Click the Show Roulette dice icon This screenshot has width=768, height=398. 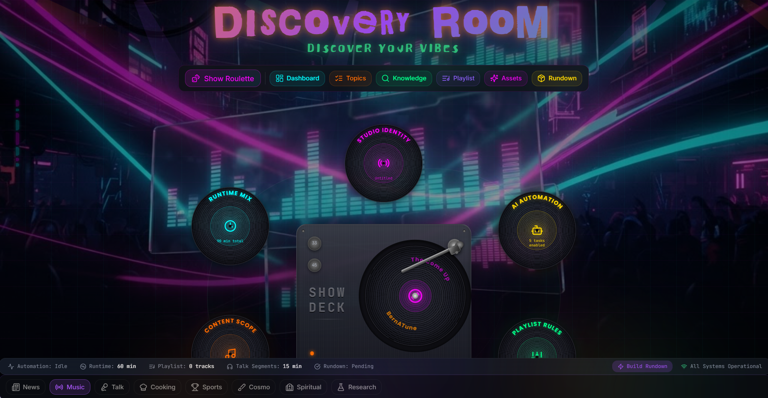[195, 79]
